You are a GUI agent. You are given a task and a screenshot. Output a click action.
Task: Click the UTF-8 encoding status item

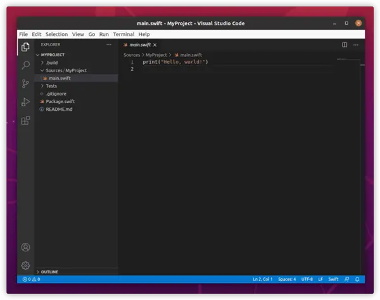click(x=307, y=279)
